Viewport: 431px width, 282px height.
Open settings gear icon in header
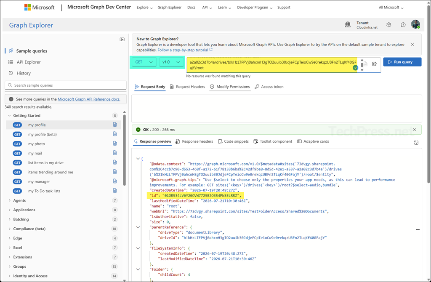tap(388, 25)
